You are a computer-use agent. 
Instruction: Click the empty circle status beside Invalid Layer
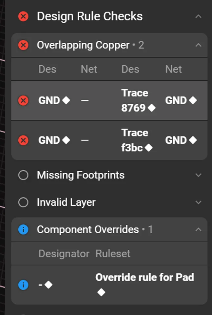(x=23, y=202)
